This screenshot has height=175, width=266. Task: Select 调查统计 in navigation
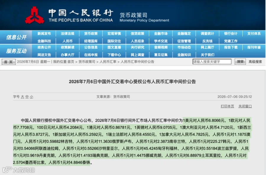coord(207,34)
